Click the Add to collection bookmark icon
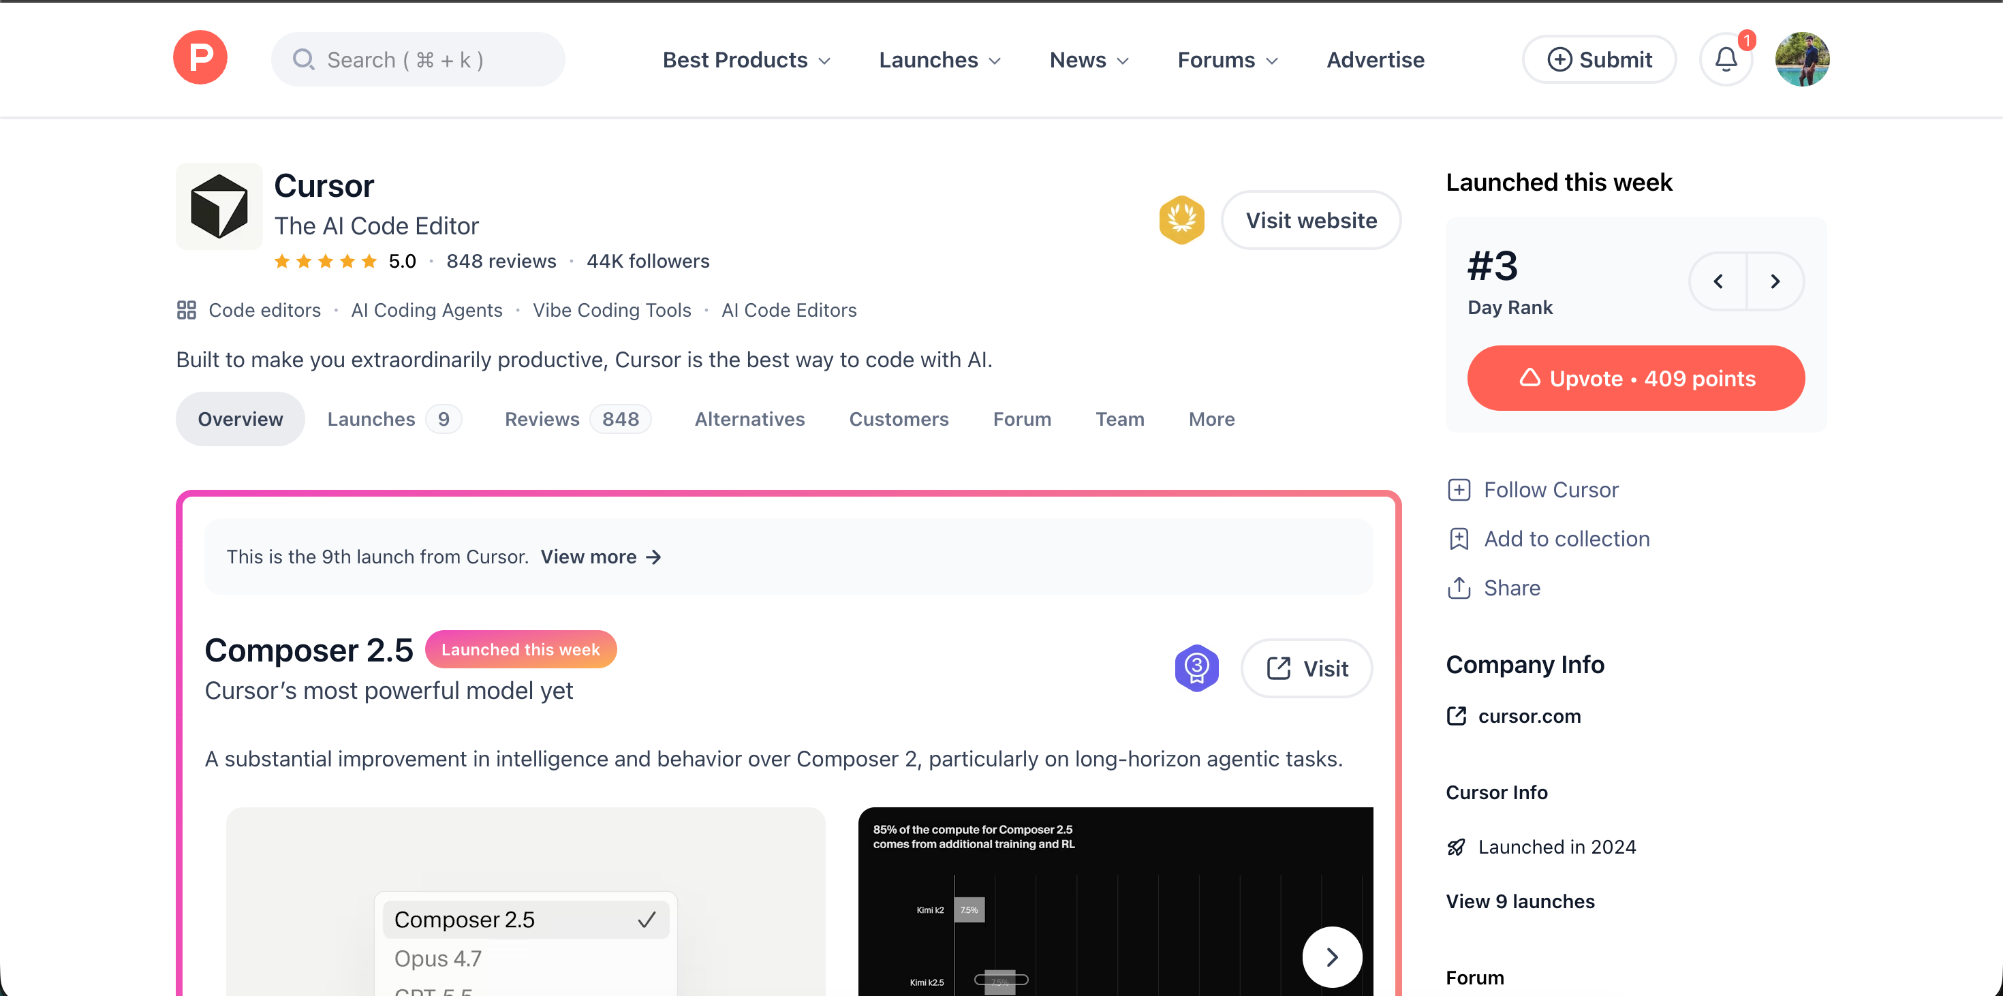Screen dimensions: 2003x996 [x=1459, y=539]
